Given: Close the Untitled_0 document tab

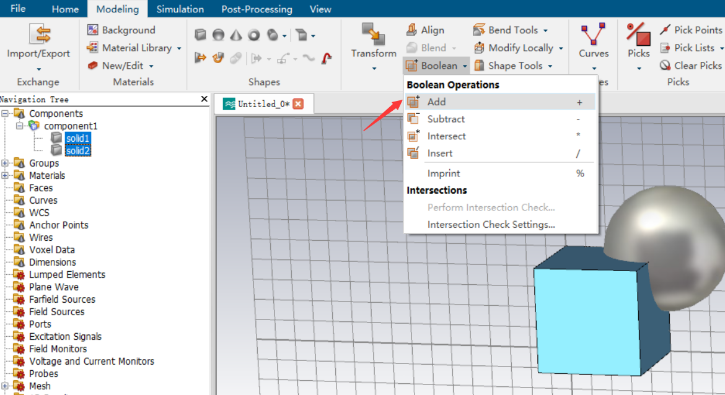Looking at the screenshot, I should [299, 104].
